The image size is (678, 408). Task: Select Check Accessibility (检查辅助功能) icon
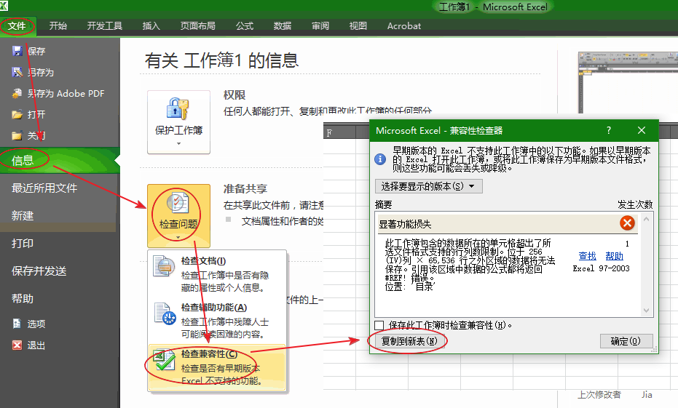(x=163, y=313)
